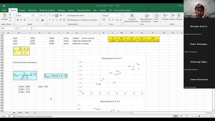Viewport: 215px width, 121px height.
Task: Click the 'Что вы хотите сделать?' search box
Action: click(x=122, y=10)
